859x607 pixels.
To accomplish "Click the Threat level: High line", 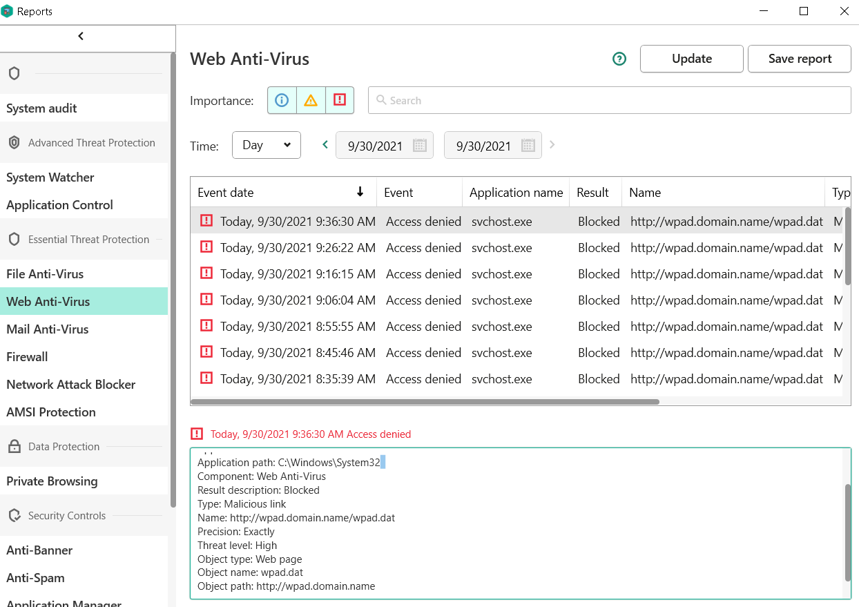I will [237, 545].
